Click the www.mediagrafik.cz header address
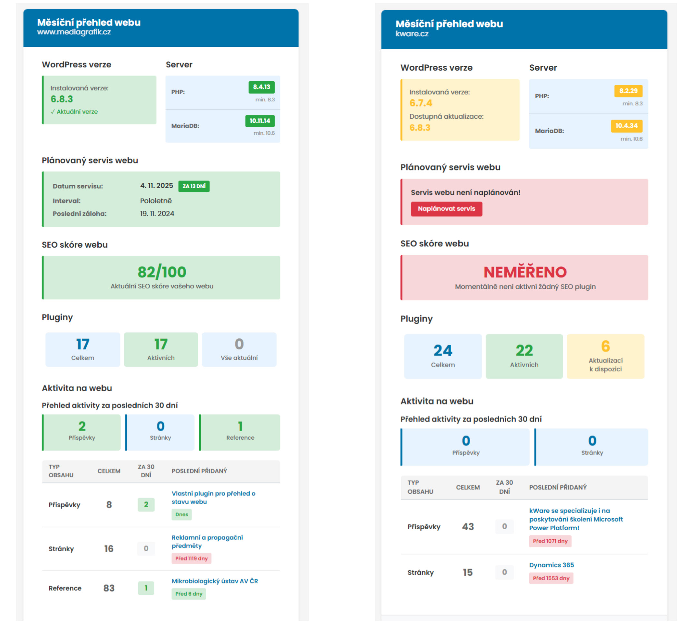 pos(74,32)
